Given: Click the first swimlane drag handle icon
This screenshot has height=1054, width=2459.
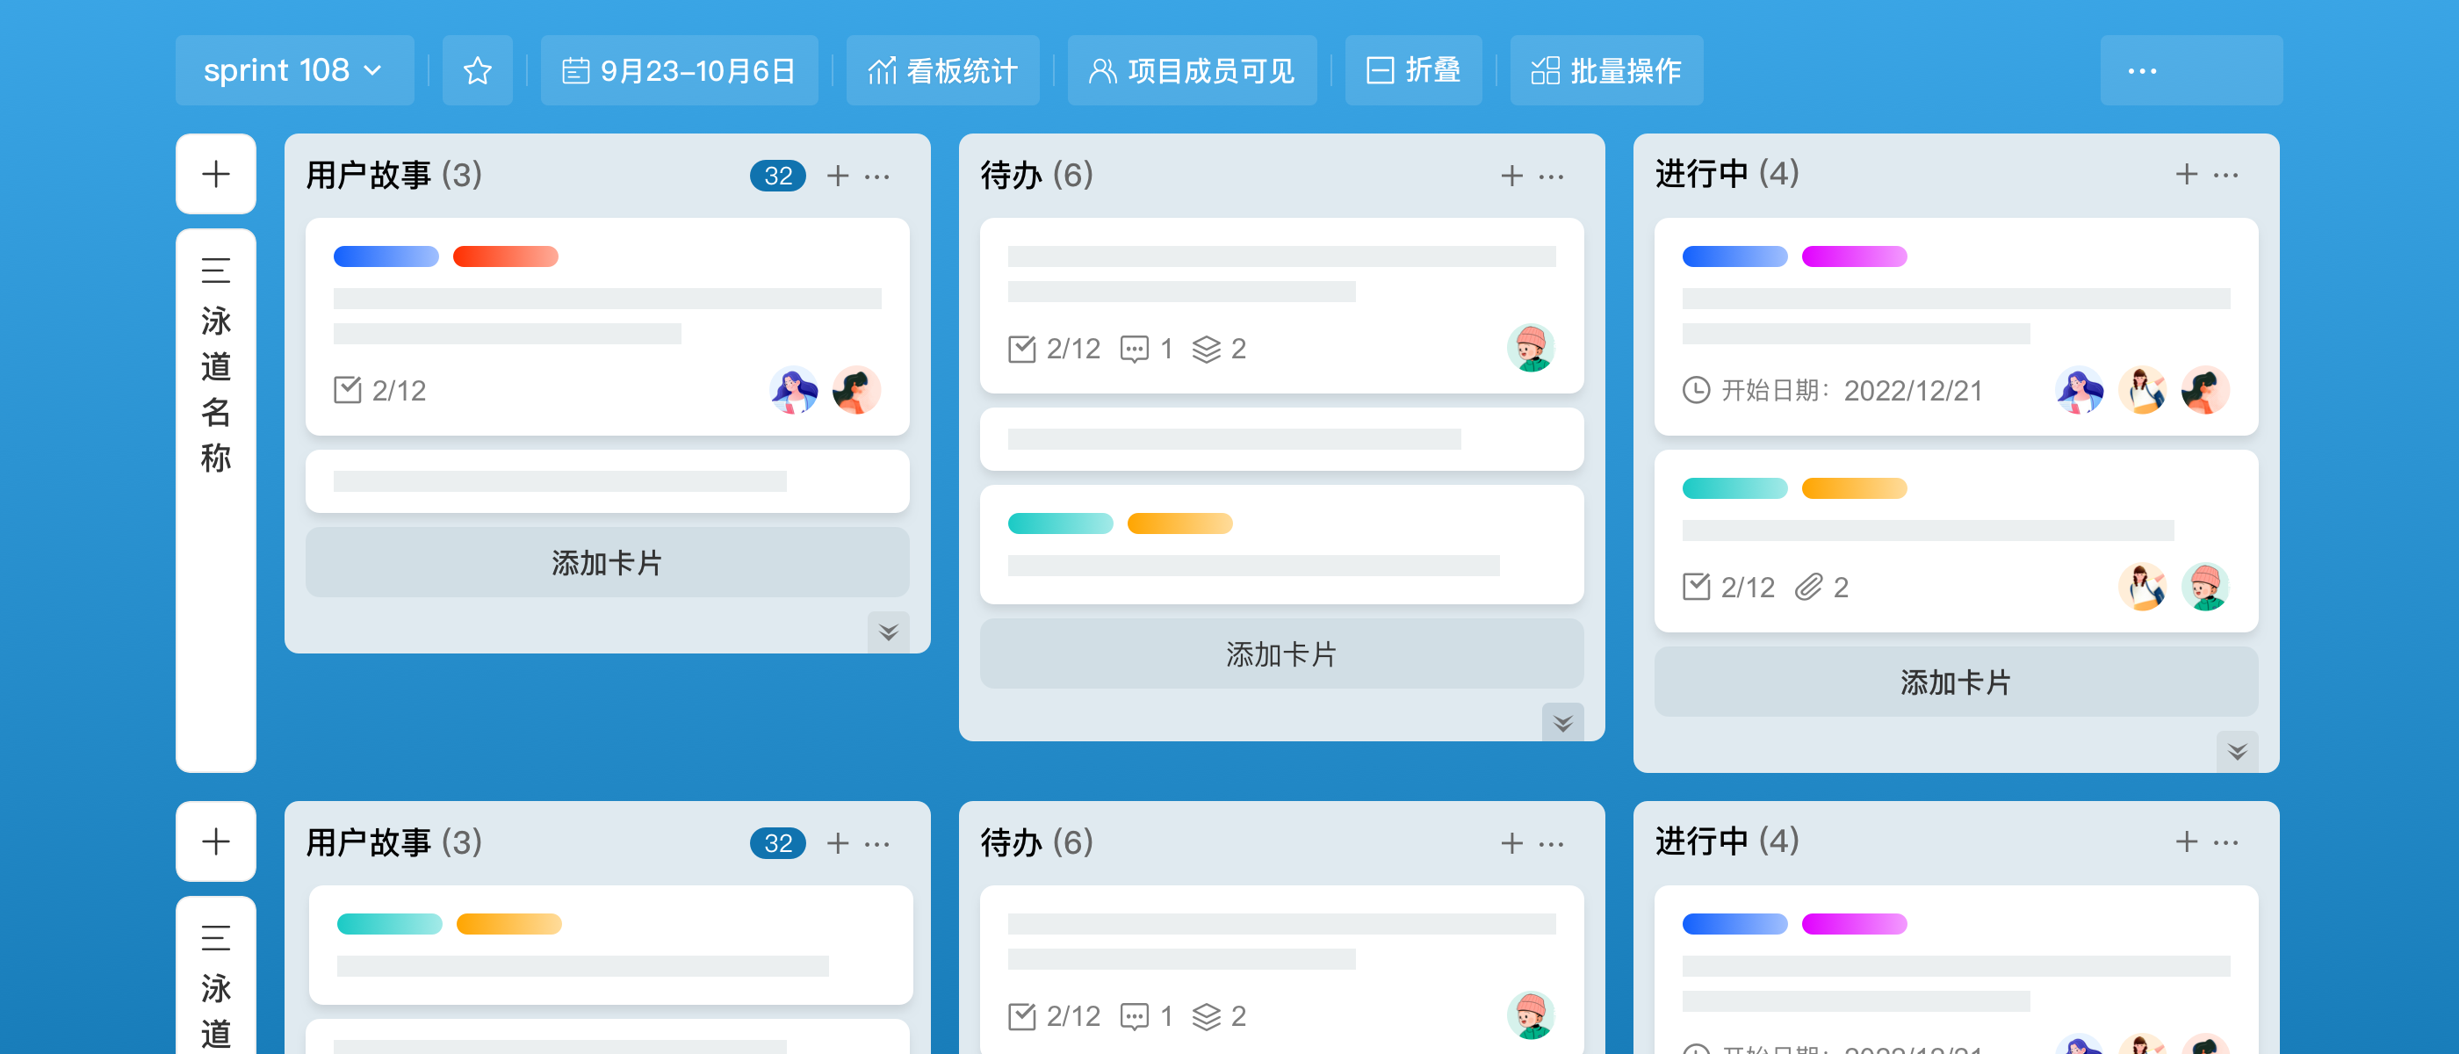Looking at the screenshot, I should tap(216, 271).
